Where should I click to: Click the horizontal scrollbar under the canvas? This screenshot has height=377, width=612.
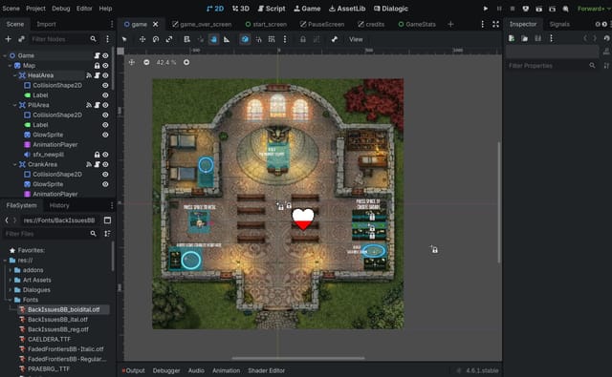(x=298, y=358)
